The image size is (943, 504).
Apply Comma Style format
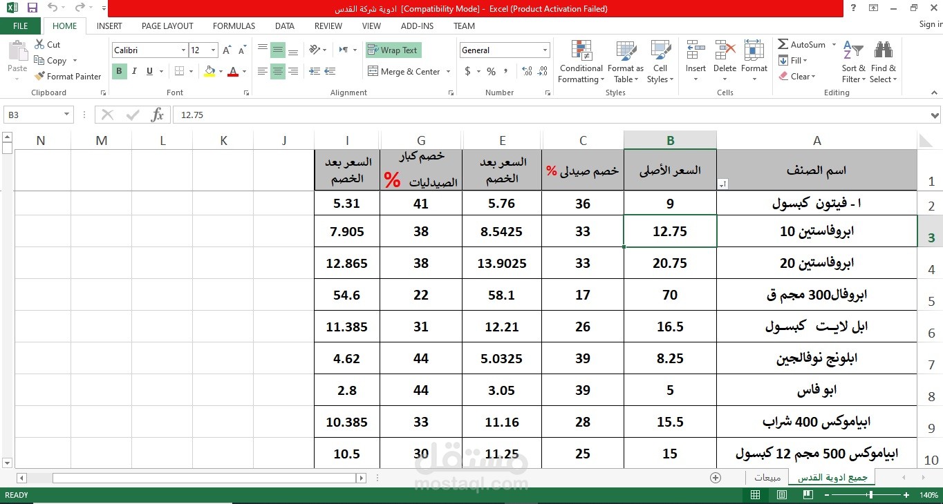point(506,71)
